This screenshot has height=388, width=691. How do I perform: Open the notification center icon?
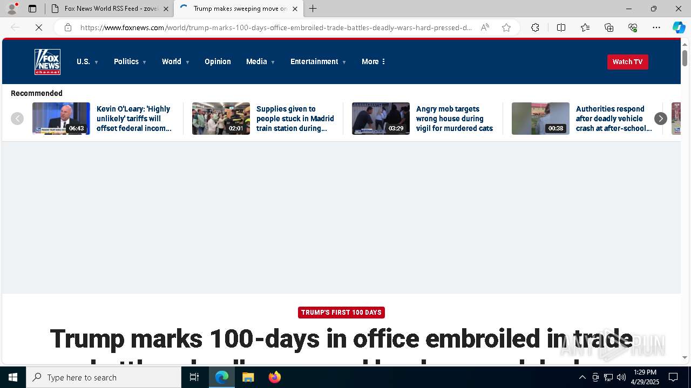673,377
